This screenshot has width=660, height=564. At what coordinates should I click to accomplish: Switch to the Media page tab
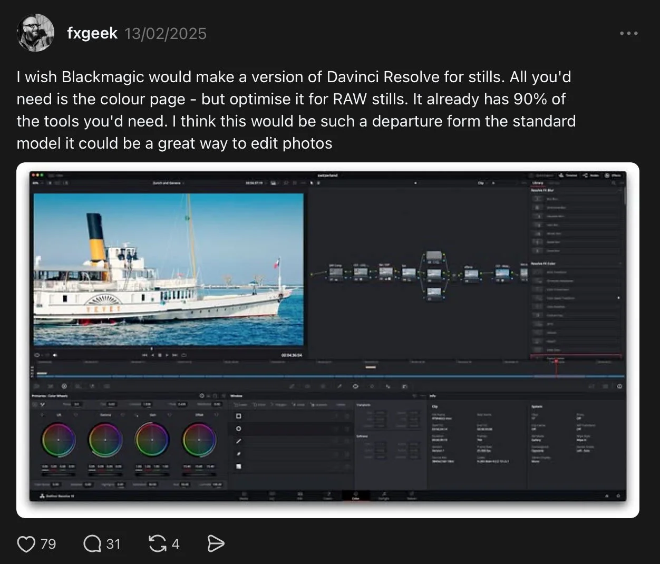244,496
